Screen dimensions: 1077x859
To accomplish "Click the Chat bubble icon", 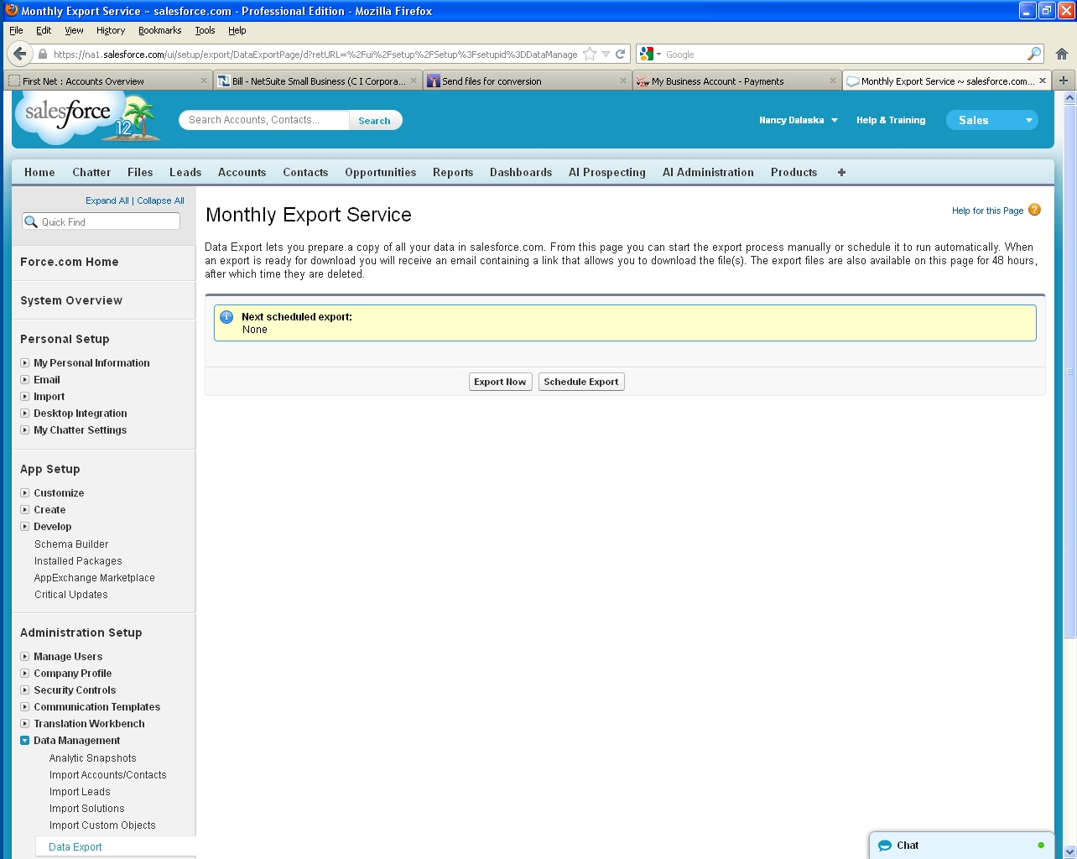I will pyautogui.click(x=885, y=846).
